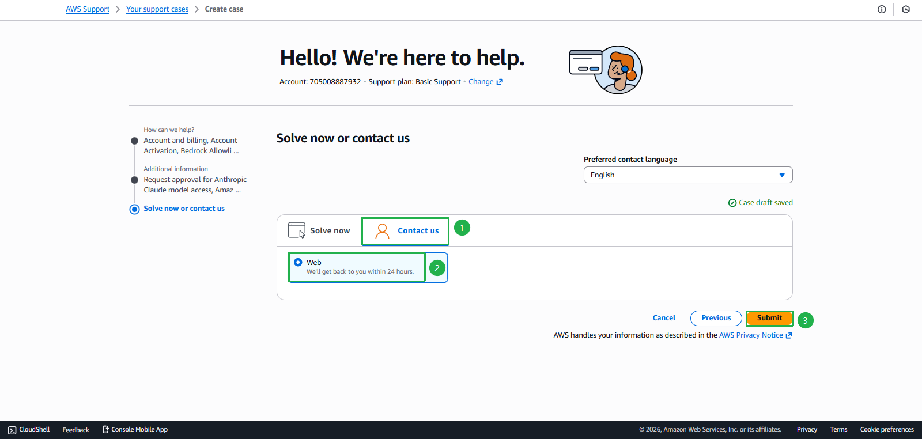Open Cookie preferences in the footer
The image size is (922, 439).
(886, 430)
